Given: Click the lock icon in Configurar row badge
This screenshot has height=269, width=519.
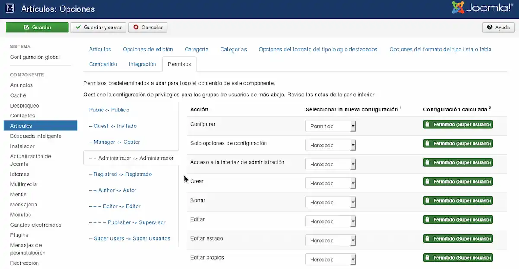Looking at the screenshot, I should click(x=427, y=124).
